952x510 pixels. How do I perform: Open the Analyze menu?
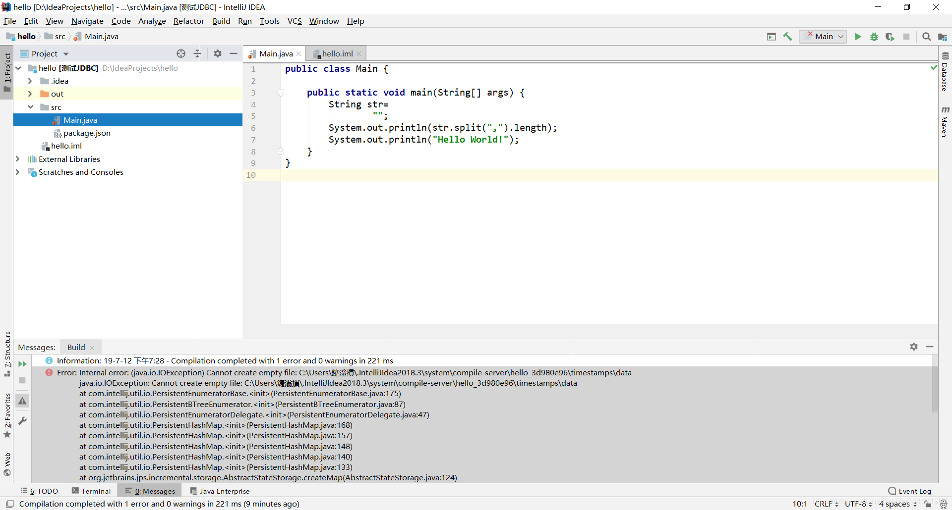click(x=152, y=21)
